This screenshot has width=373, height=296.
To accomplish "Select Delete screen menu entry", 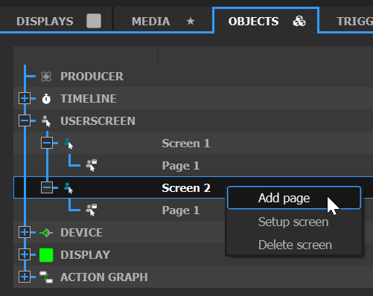I will pyautogui.click(x=294, y=245).
